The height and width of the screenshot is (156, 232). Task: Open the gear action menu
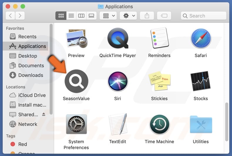(128, 16)
